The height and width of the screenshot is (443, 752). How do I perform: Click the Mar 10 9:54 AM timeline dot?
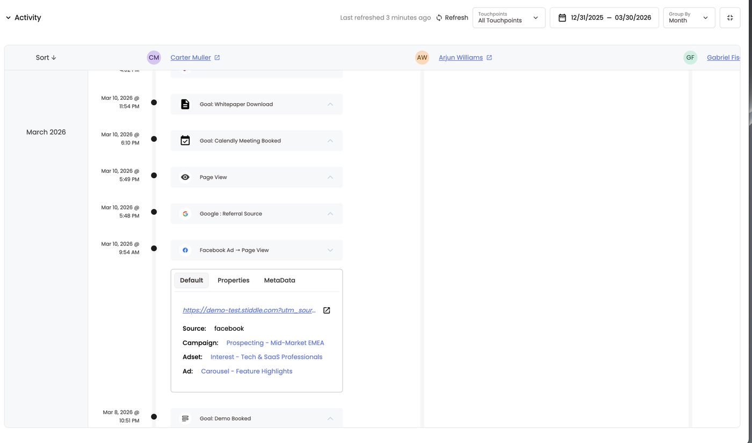click(154, 249)
